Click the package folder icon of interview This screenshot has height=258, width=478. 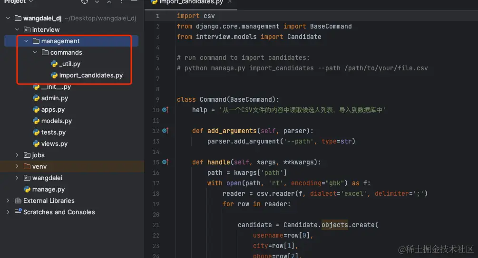point(27,29)
